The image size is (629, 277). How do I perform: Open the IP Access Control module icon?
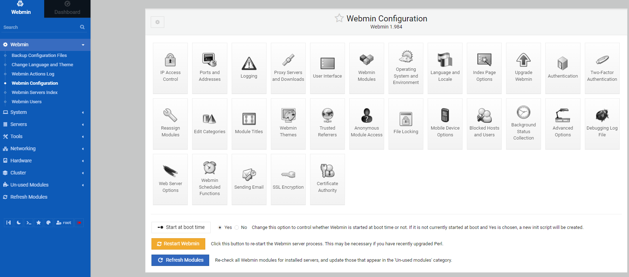(170, 61)
